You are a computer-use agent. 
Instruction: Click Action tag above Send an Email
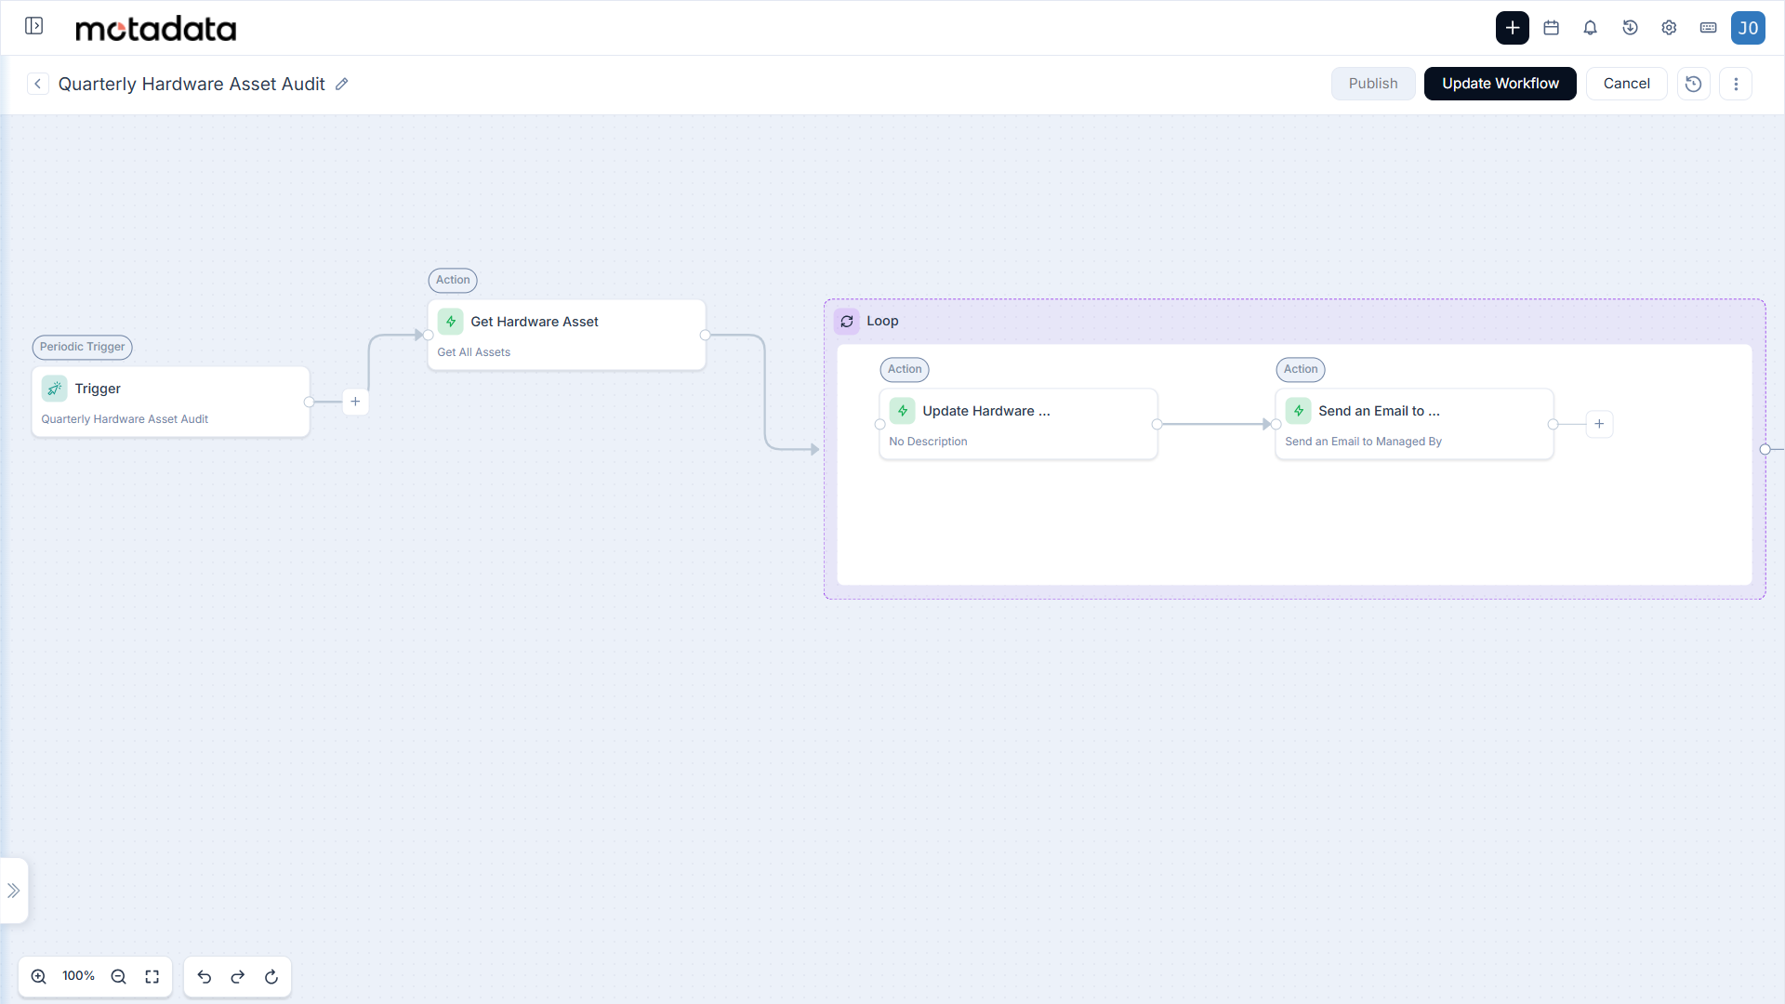coord(1301,369)
